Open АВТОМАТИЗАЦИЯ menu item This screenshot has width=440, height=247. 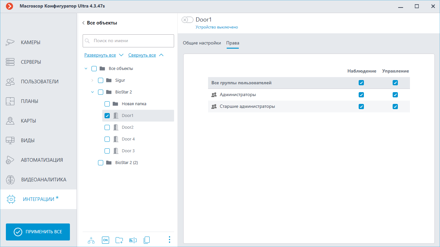[x=39, y=160]
